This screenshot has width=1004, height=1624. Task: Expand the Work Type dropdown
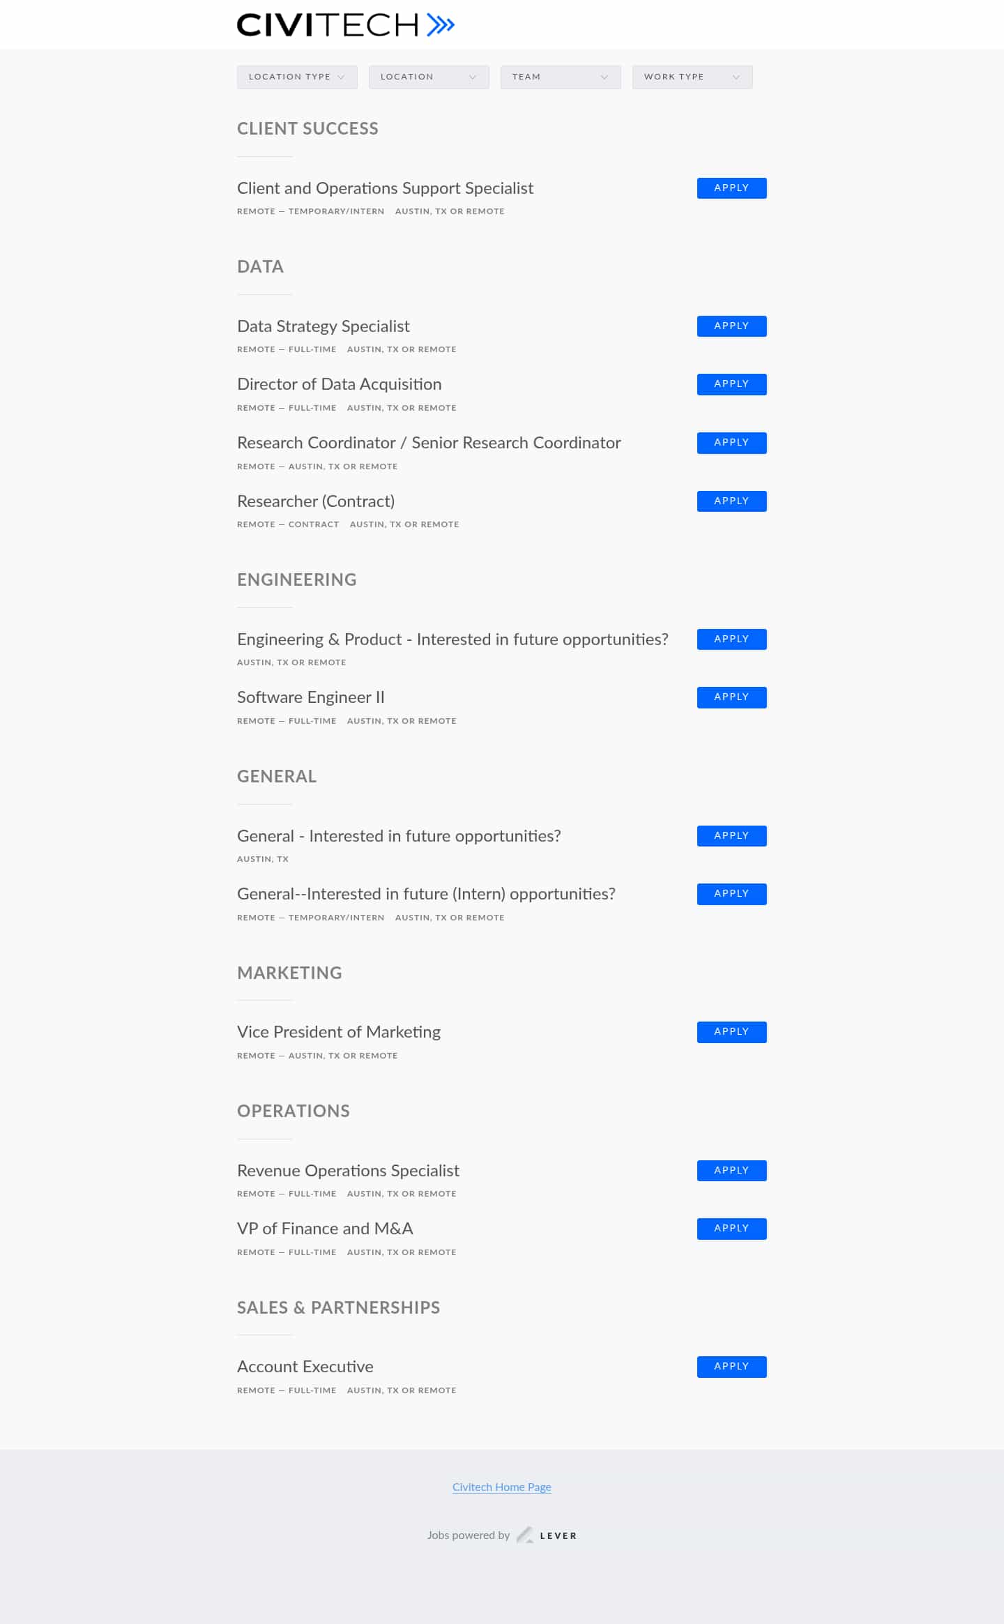point(692,77)
